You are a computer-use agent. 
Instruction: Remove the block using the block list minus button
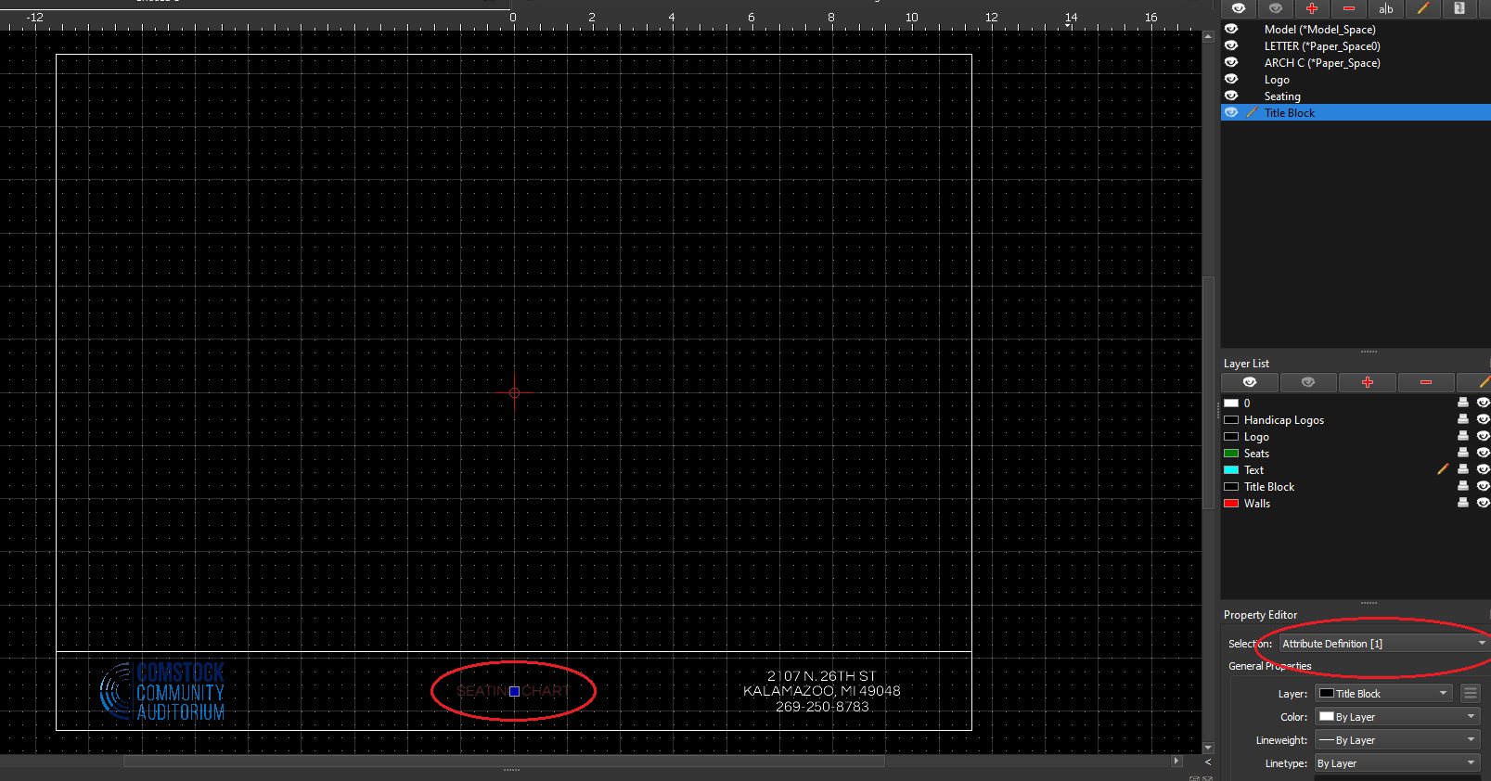pos(1349,8)
